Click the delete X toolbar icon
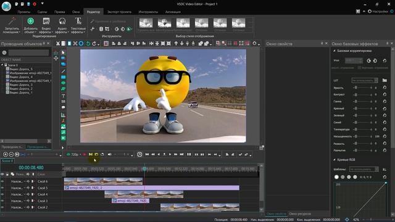 pos(75,44)
